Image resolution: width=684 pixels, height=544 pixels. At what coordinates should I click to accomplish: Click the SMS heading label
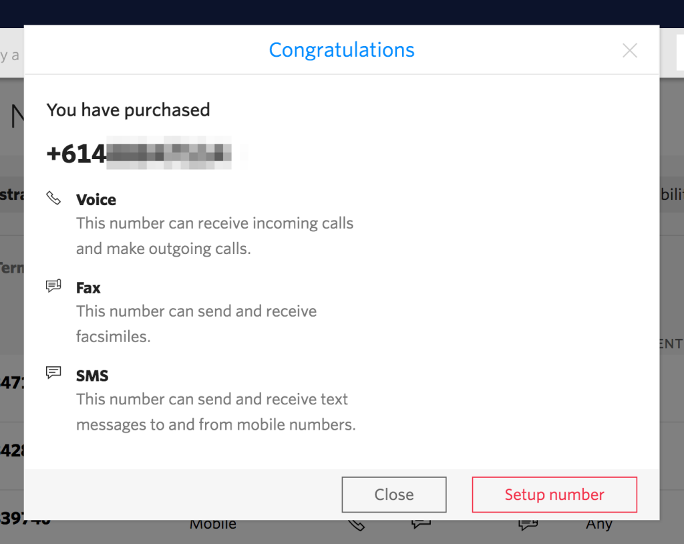click(92, 376)
